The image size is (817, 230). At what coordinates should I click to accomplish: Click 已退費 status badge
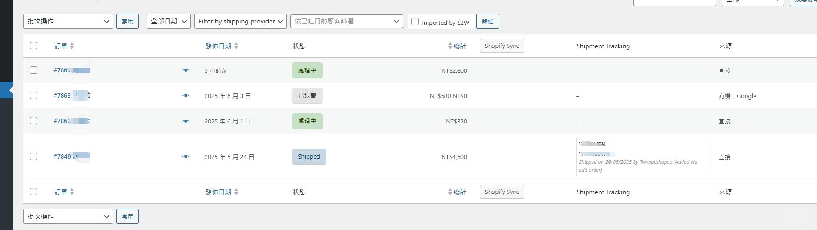pos(307,96)
